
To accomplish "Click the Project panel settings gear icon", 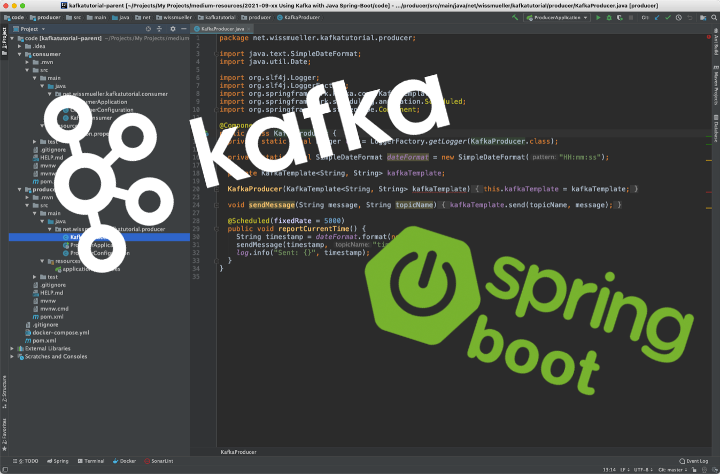I will [173, 29].
